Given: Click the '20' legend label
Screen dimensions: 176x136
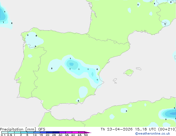Looking at the screenshot, I should point(47,135).
